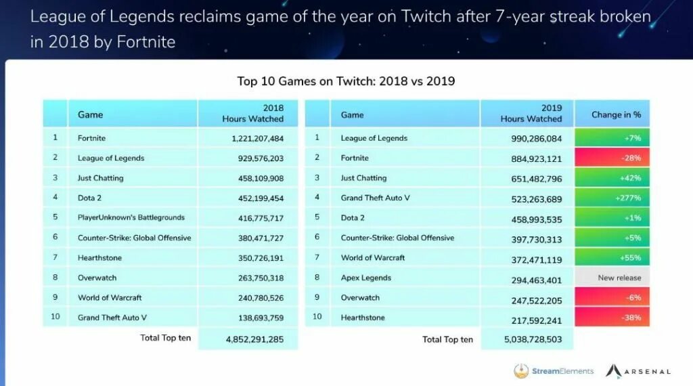Screen dimensions: 693x386
Task: Select the green +277% change cell
Action: pyautogui.click(x=612, y=198)
